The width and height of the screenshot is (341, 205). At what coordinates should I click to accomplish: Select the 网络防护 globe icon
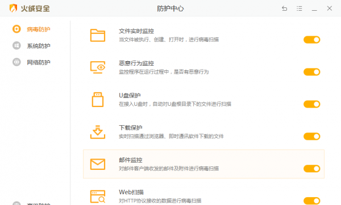pos(16,62)
